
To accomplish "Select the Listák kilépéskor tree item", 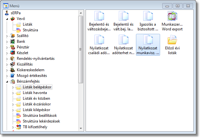I will 36,110.
